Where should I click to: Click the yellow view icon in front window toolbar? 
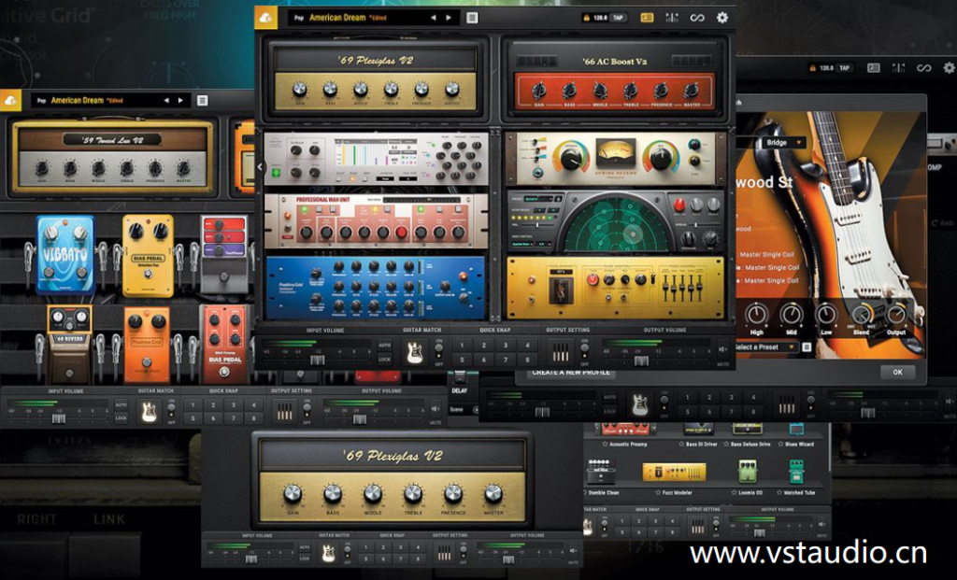(647, 18)
